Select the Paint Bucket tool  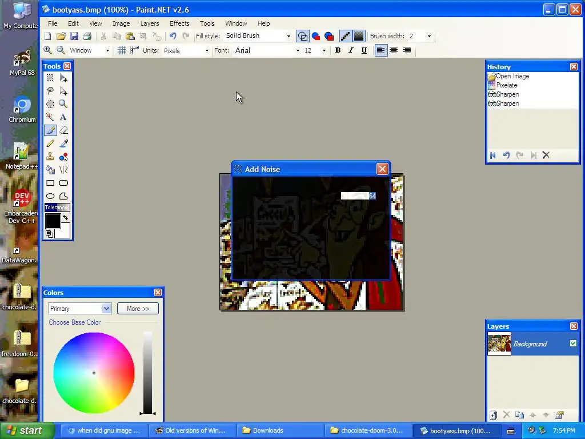pos(50,170)
